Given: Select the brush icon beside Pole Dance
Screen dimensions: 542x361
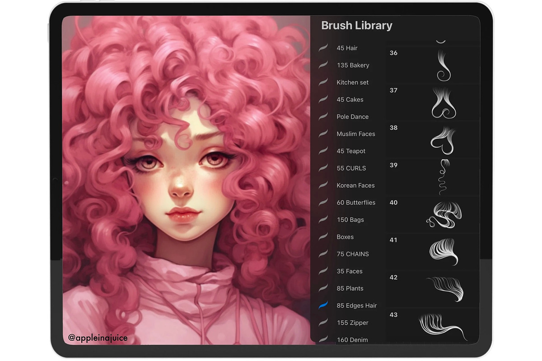Looking at the screenshot, I should [323, 116].
